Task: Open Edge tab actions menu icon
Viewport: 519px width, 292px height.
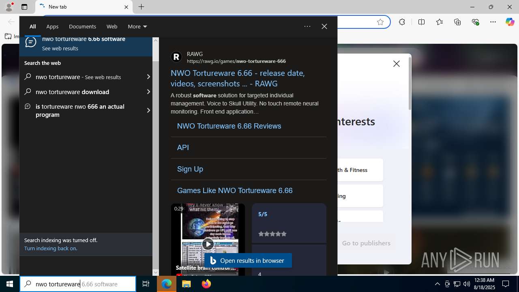Action: [x=24, y=7]
